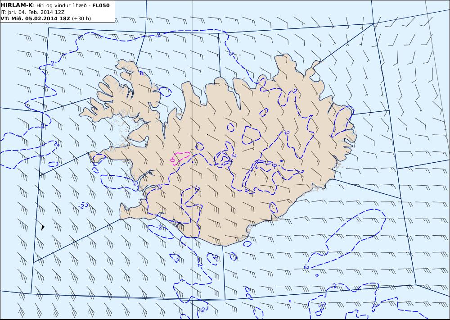Click the magenta 0 degree isotherm contour

coord(179,158)
